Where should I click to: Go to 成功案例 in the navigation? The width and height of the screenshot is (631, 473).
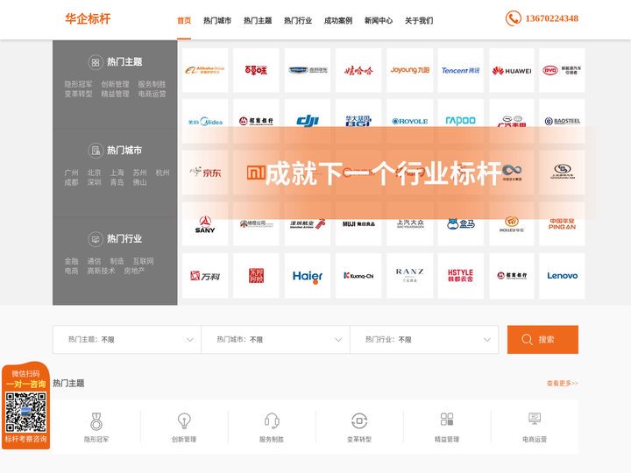pyautogui.click(x=338, y=20)
